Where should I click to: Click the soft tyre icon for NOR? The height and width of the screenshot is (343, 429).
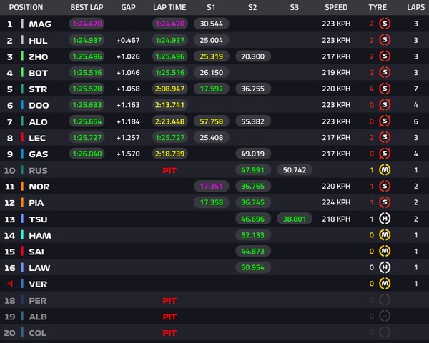(385, 187)
